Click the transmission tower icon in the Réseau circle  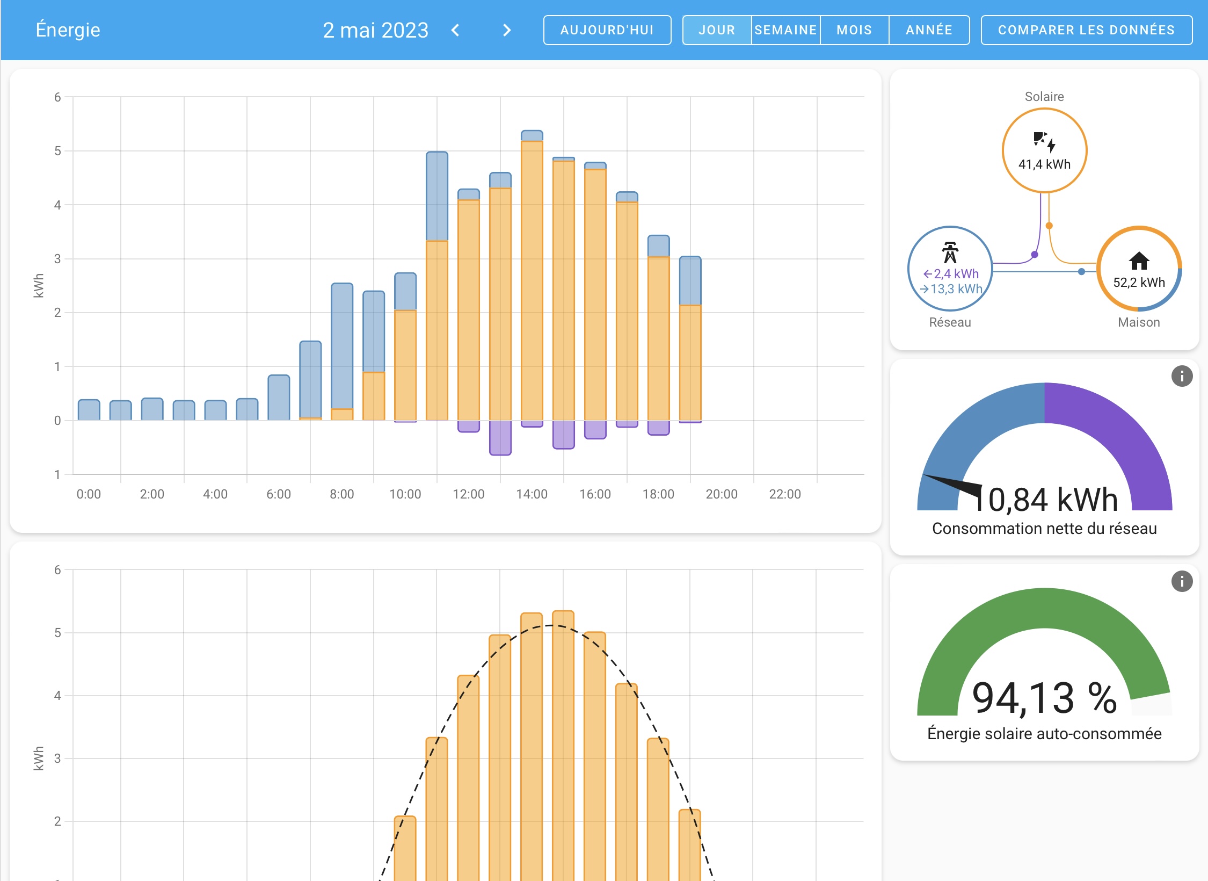[950, 252]
